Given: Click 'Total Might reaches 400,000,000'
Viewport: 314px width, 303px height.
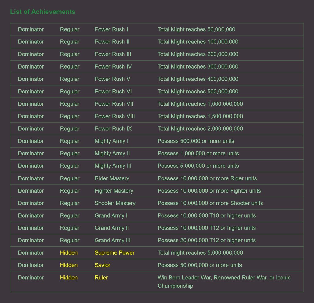Looking at the screenshot, I should point(198,79).
